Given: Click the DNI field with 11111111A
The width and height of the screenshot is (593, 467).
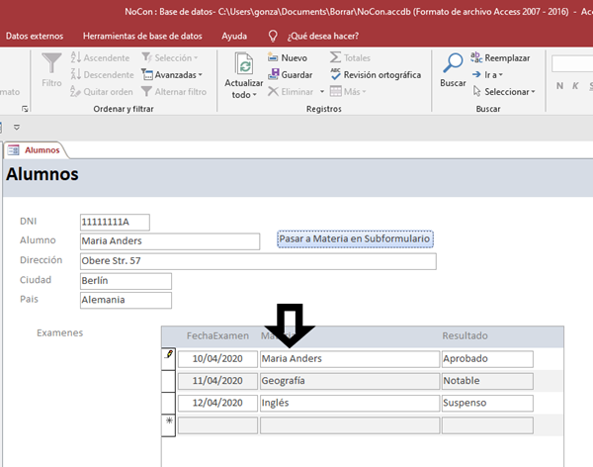Looking at the screenshot, I should 115,222.
